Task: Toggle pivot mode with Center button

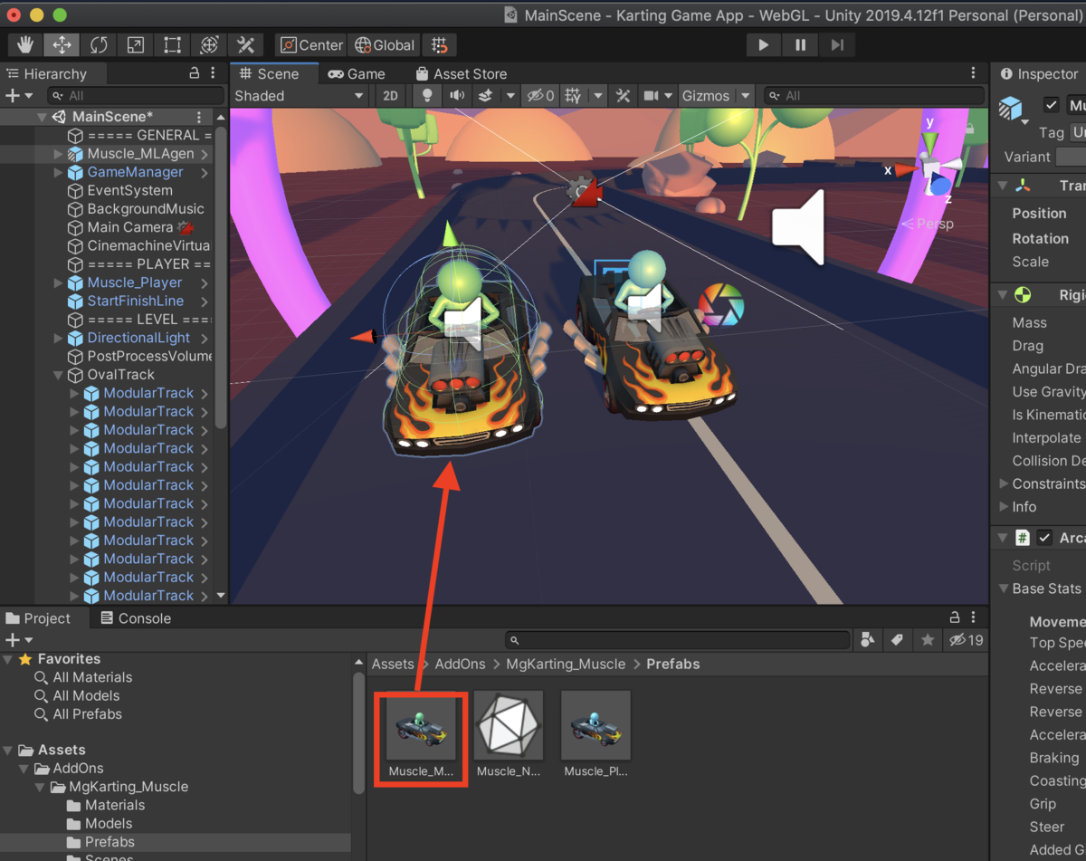Action: coord(311,45)
